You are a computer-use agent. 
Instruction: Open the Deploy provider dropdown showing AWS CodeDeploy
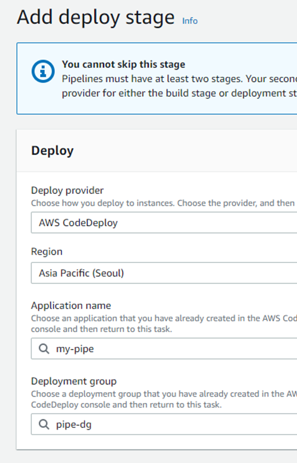(x=164, y=223)
